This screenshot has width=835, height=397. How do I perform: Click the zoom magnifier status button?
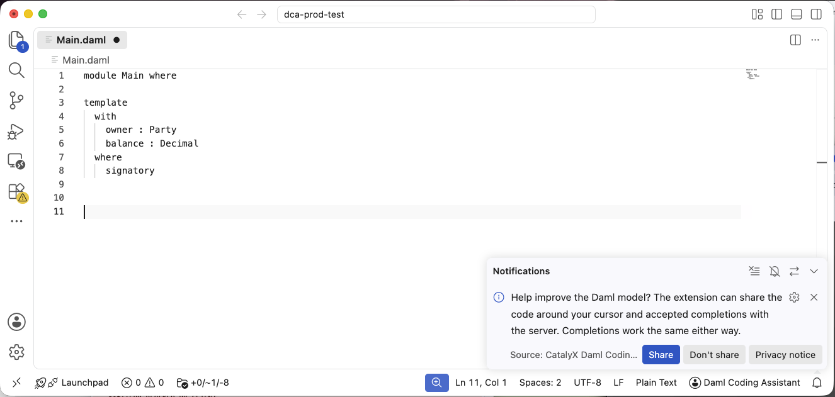click(x=436, y=383)
